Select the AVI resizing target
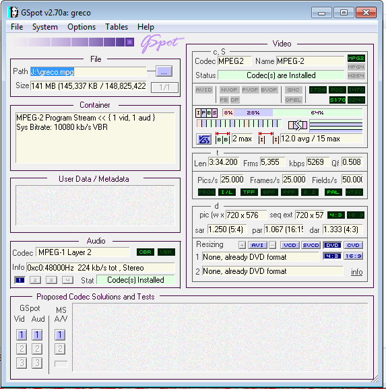386x389 pixels. pos(257,245)
